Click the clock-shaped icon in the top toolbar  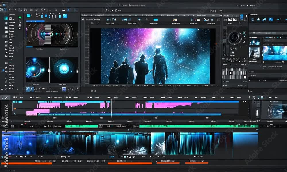click(56, 10)
